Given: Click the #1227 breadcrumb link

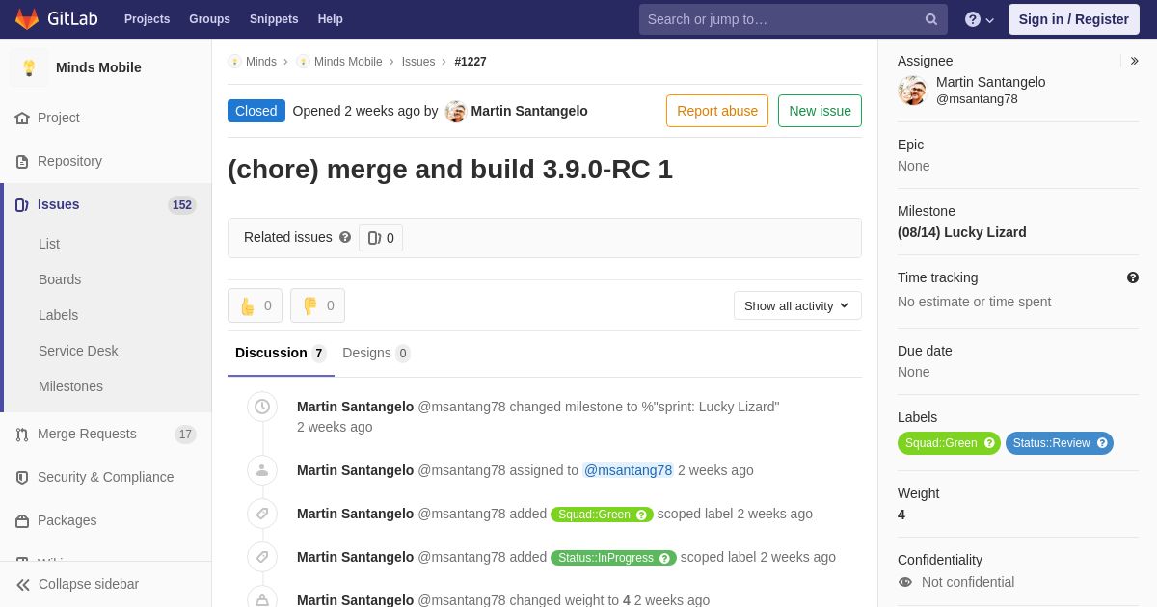Looking at the screenshot, I should tap(471, 62).
